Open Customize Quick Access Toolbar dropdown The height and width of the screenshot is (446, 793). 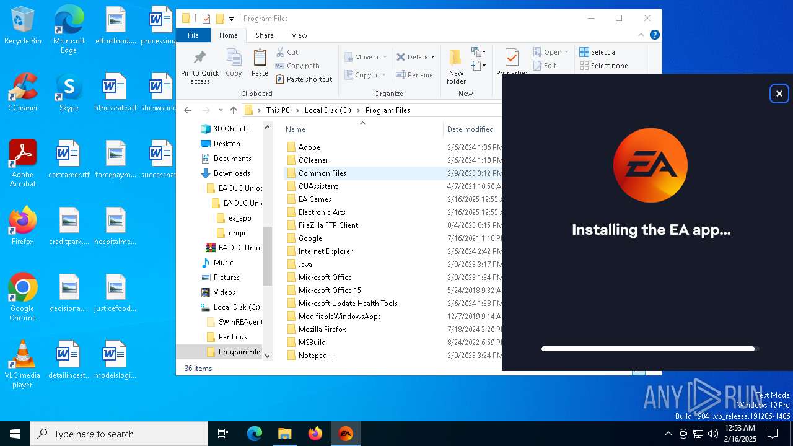click(x=231, y=19)
